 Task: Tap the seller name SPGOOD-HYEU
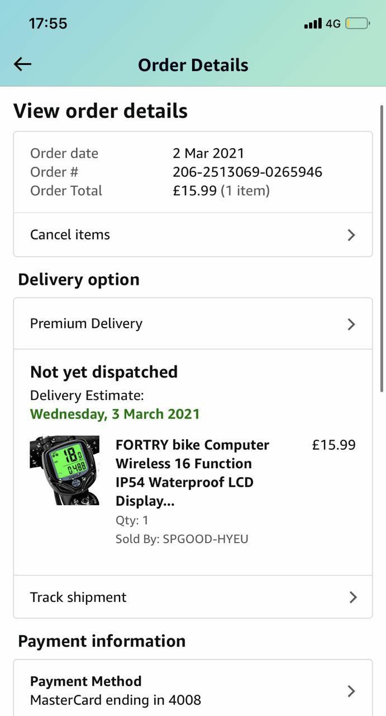point(206,539)
